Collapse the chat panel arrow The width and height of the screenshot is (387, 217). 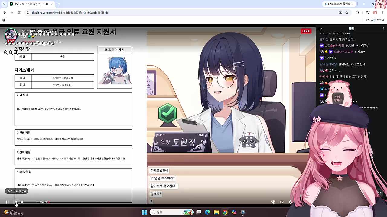click(320, 29)
